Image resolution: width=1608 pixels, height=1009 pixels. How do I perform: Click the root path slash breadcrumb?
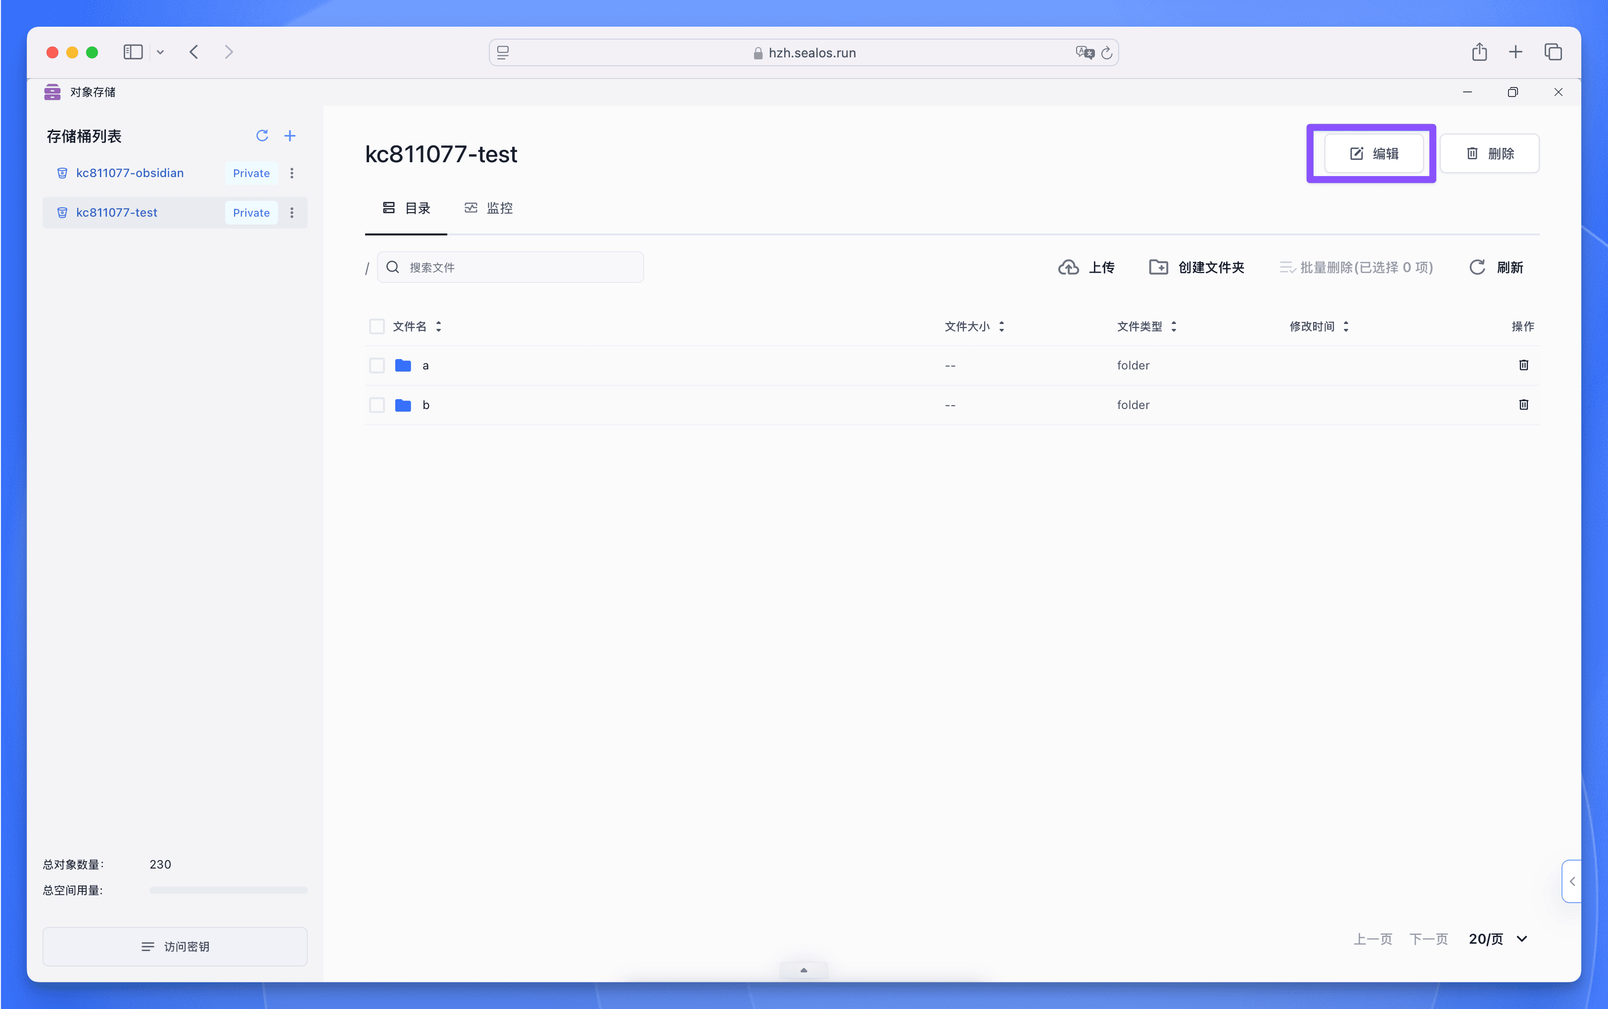click(367, 269)
